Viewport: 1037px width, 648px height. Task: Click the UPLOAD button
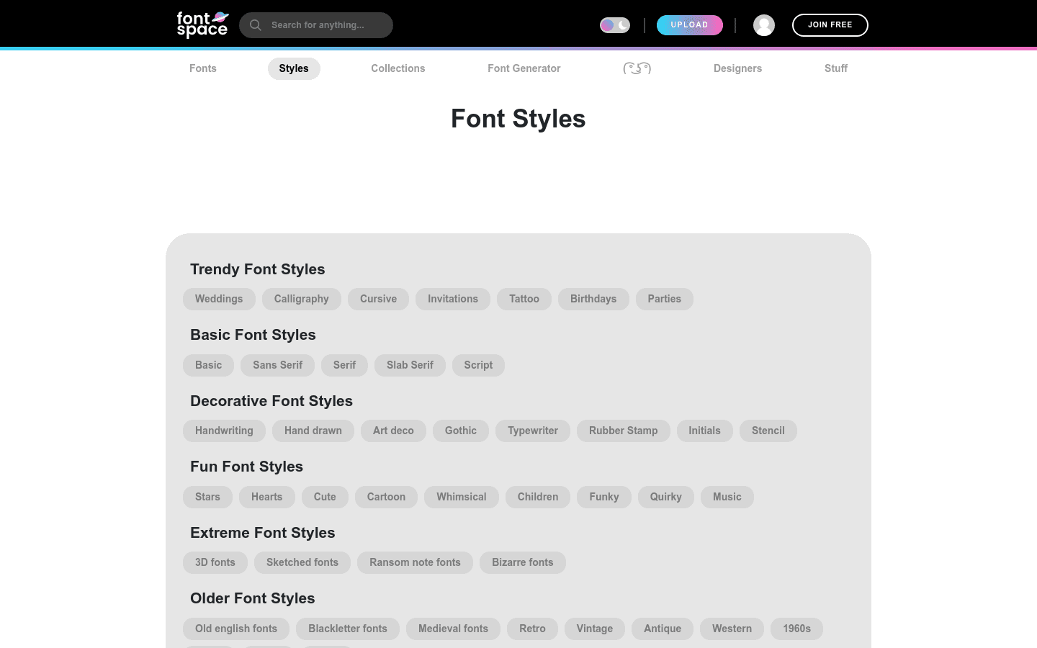coord(689,24)
